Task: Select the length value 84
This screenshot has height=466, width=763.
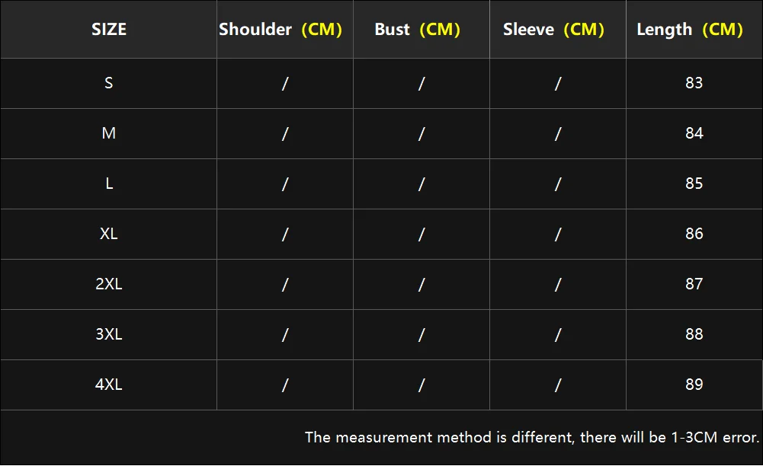Action: point(694,133)
